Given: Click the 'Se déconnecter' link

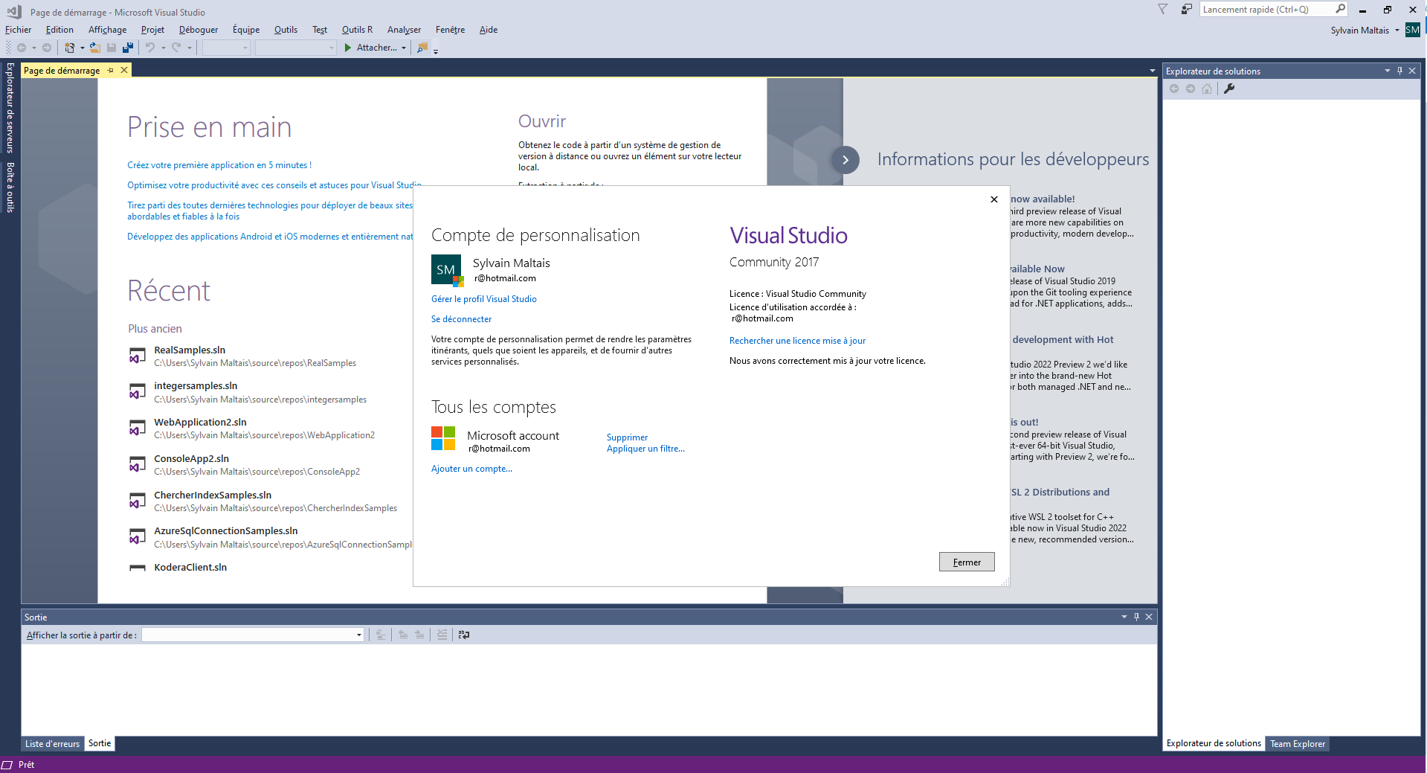Looking at the screenshot, I should coord(461,319).
